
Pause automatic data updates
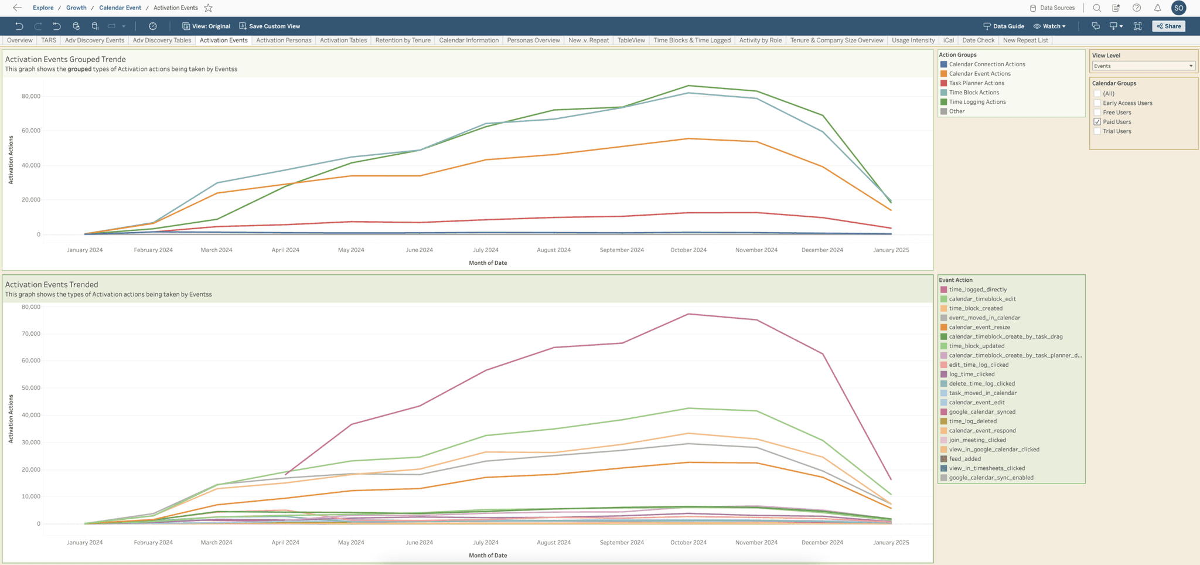(95, 26)
